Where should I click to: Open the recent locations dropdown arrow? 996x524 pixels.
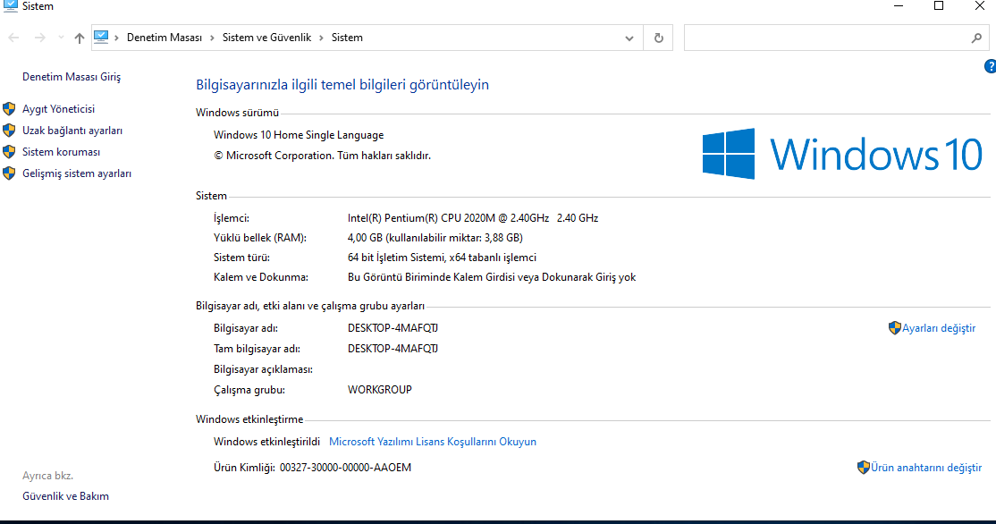pos(61,38)
